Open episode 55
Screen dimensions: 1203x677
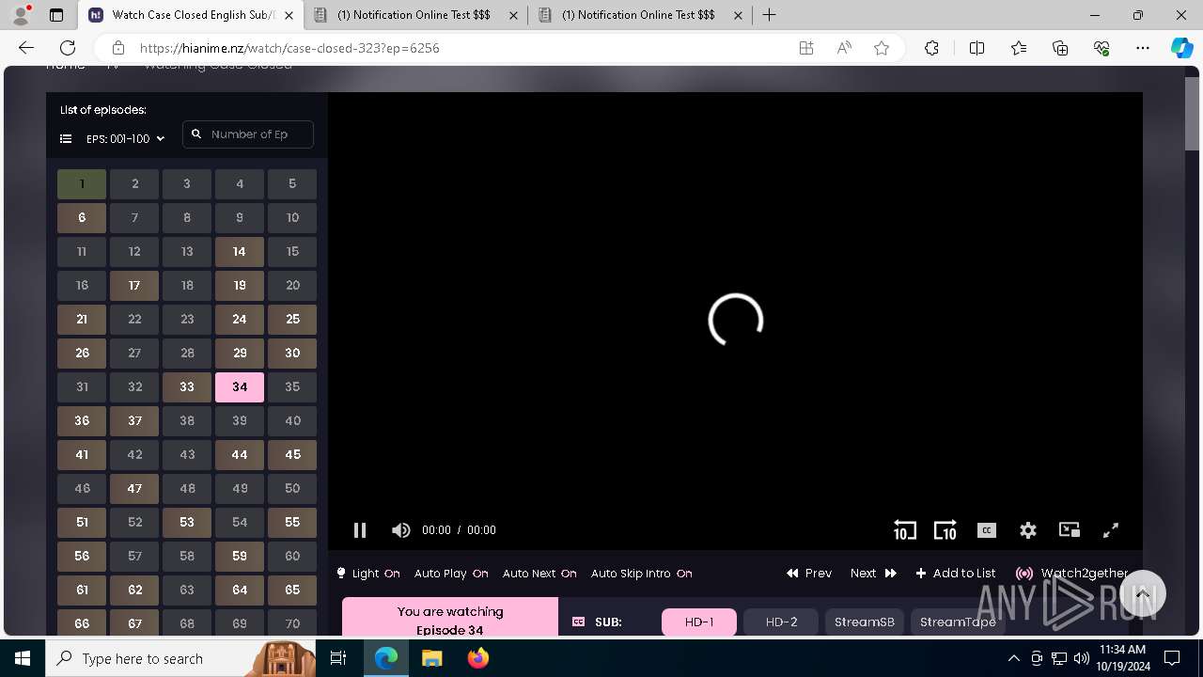pos(292,523)
